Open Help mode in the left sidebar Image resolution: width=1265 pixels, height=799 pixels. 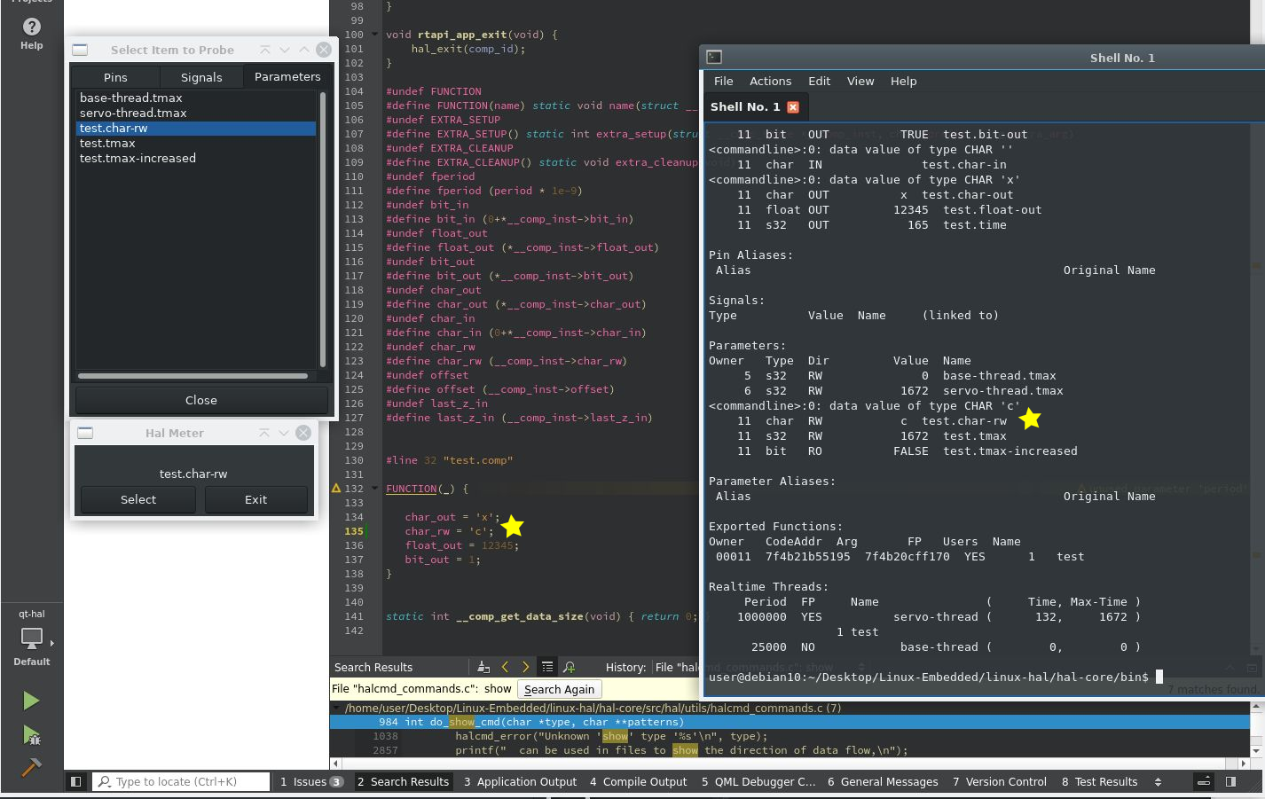[31, 34]
